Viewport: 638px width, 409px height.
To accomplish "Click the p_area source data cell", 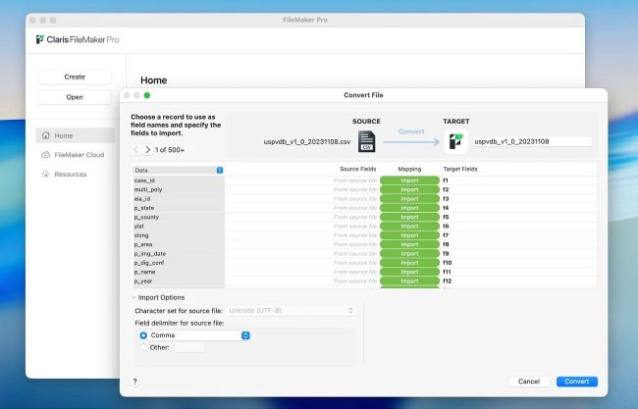I will click(x=179, y=244).
